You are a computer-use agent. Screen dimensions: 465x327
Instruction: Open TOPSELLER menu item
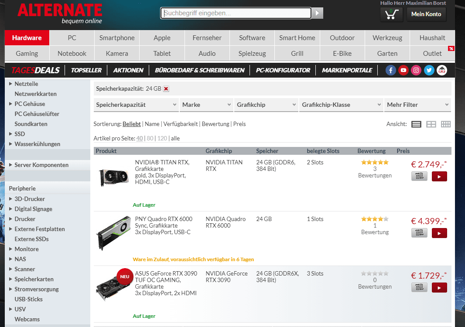click(x=86, y=70)
